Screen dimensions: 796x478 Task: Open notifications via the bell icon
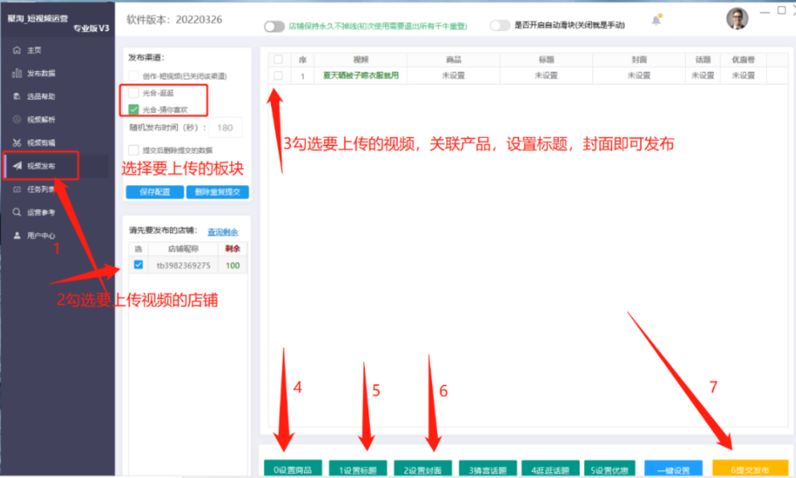[x=656, y=19]
